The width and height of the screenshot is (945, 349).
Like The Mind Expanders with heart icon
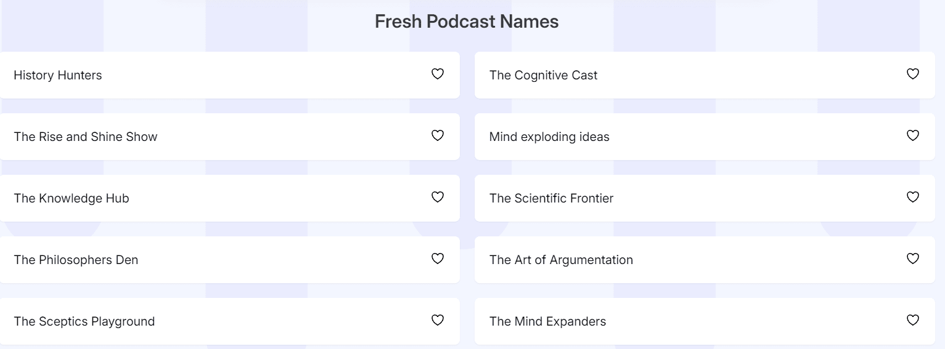pos(913,320)
